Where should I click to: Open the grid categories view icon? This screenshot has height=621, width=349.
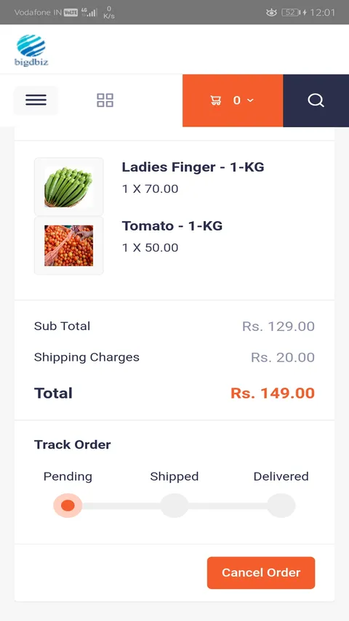point(105,100)
